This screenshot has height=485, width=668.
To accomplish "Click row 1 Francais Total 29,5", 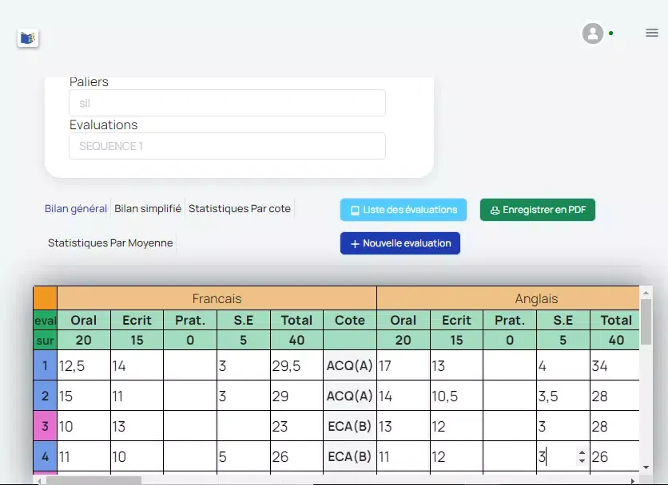I will coord(297,365).
